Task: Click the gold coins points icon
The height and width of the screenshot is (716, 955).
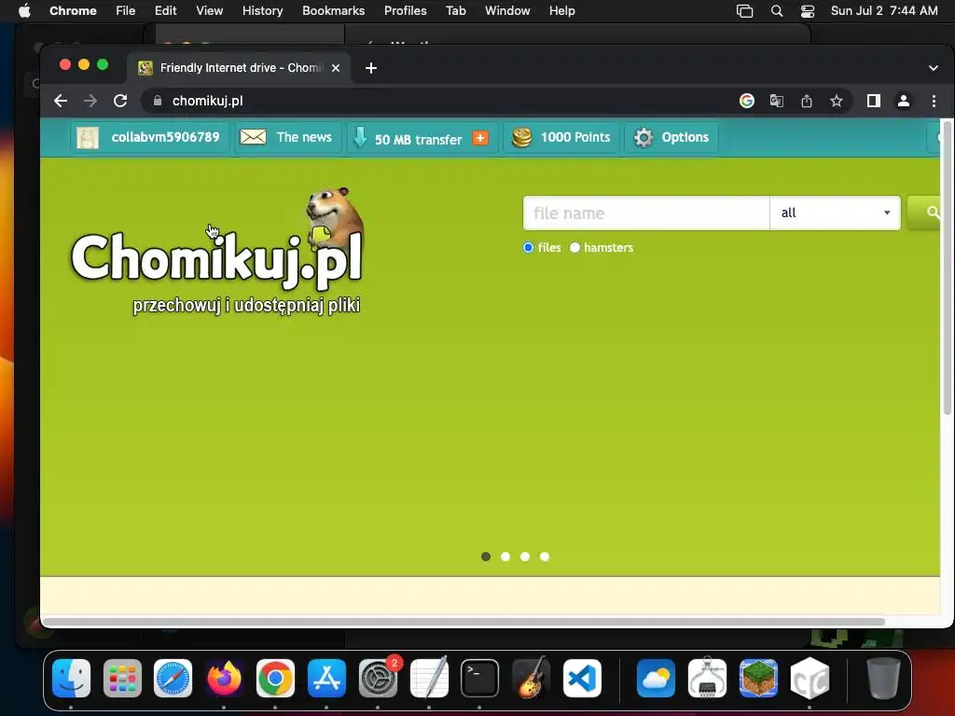Action: pos(521,138)
